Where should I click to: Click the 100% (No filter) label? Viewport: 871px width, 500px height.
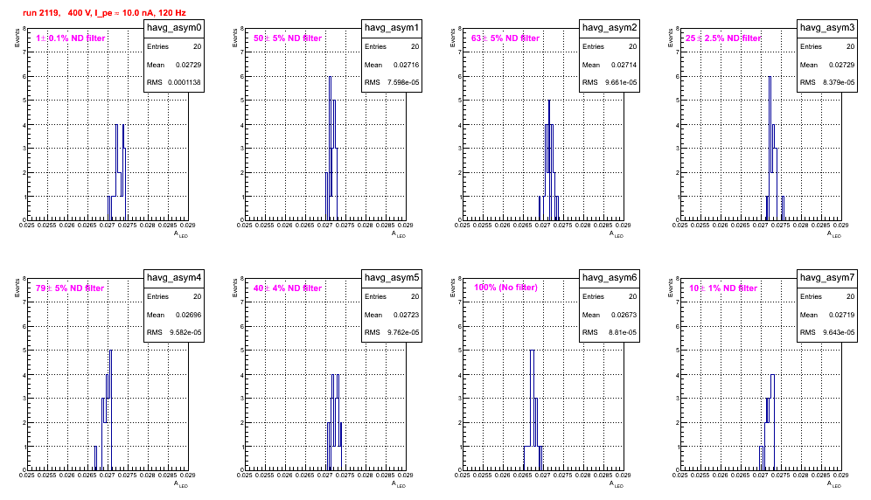[505, 288]
